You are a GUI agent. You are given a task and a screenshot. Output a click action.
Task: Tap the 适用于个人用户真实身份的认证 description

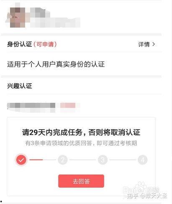56,64
